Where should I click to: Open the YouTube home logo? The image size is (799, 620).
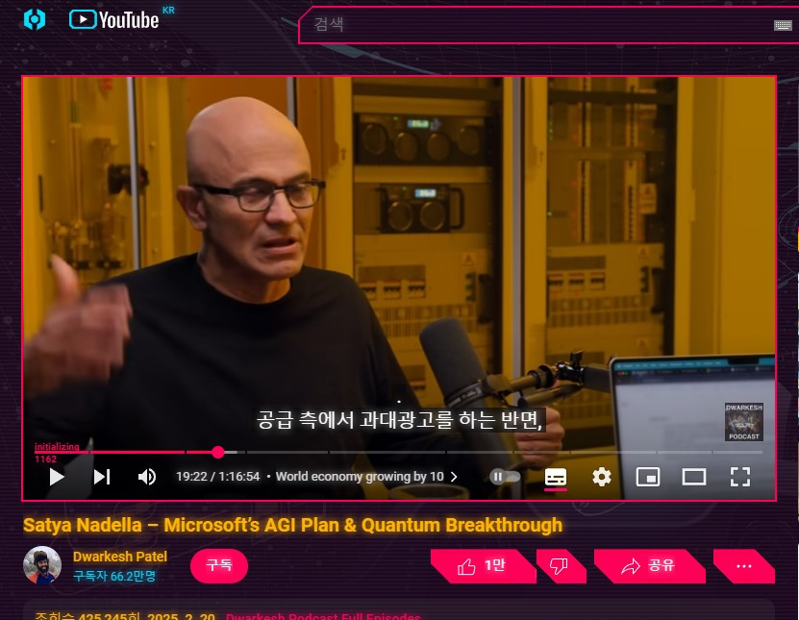pyautogui.click(x=114, y=19)
